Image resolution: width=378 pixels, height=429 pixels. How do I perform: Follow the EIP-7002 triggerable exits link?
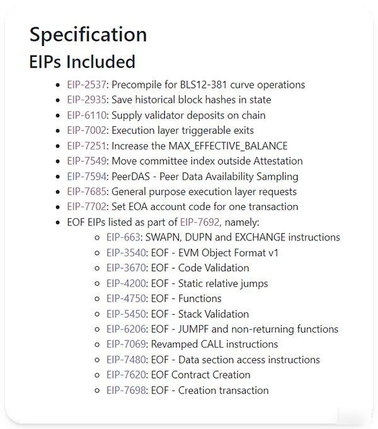tap(86, 131)
